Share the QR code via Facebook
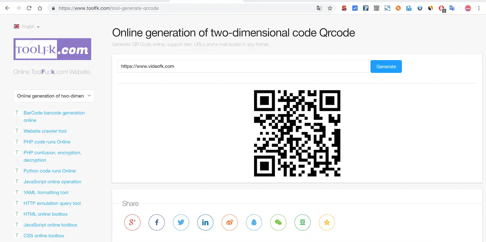 pos(156,222)
